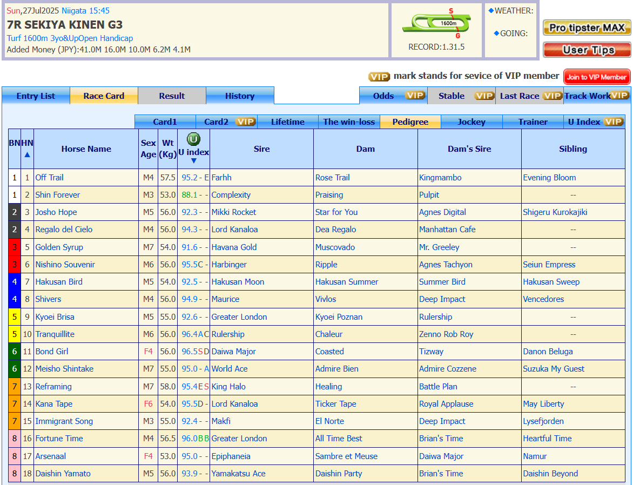Image resolution: width=633 pixels, height=485 pixels.
Task: Click the green U index logo icon
Action: tap(193, 139)
